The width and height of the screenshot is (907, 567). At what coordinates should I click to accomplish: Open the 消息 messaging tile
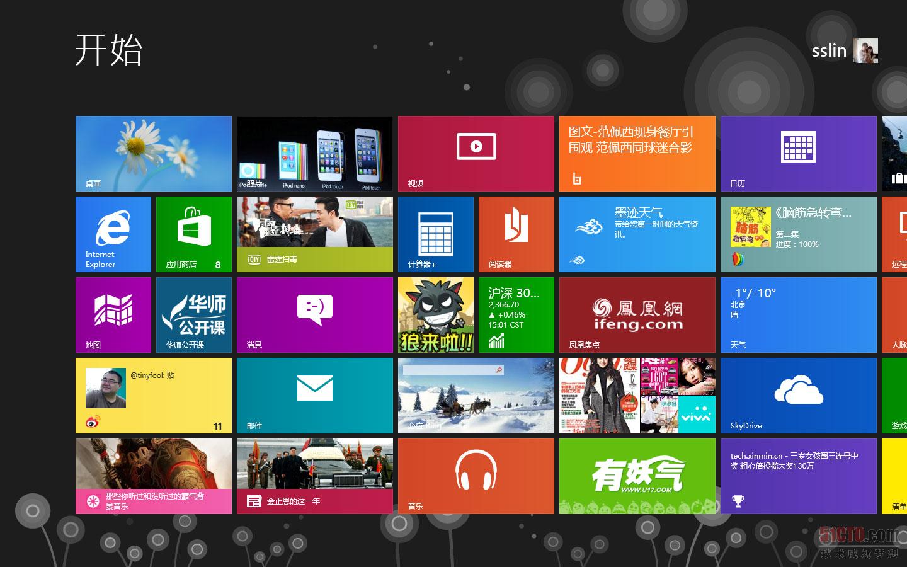point(315,315)
